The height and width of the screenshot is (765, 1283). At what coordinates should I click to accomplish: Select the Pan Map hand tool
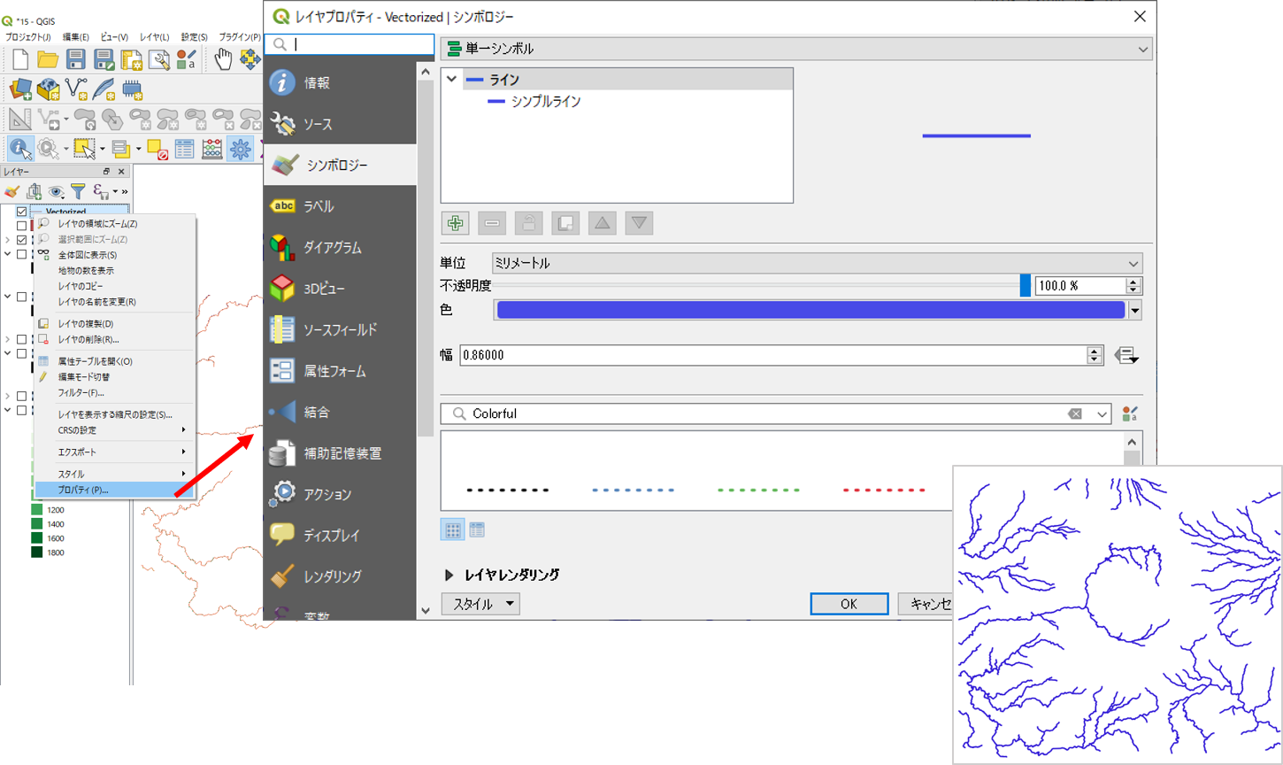click(x=223, y=60)
